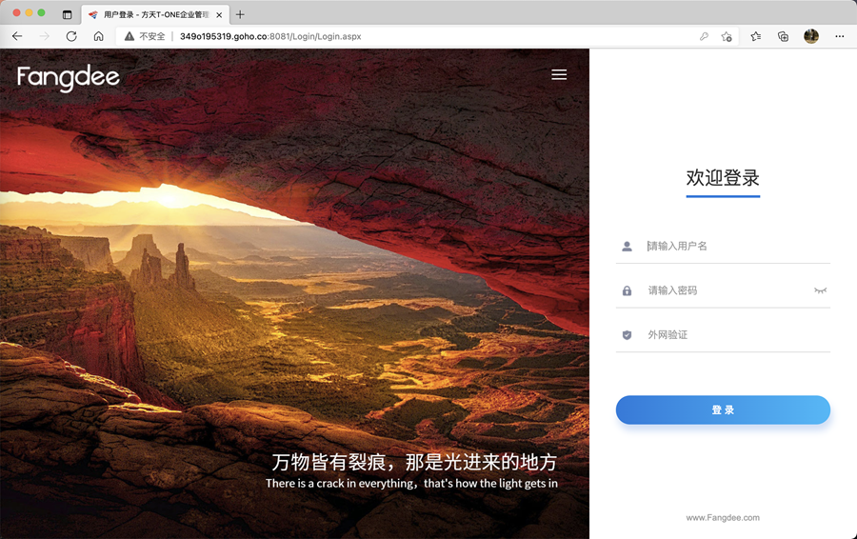Screen dimensions: 857x539
Task: Go back with browser back arrow
Action: [17, 36]
